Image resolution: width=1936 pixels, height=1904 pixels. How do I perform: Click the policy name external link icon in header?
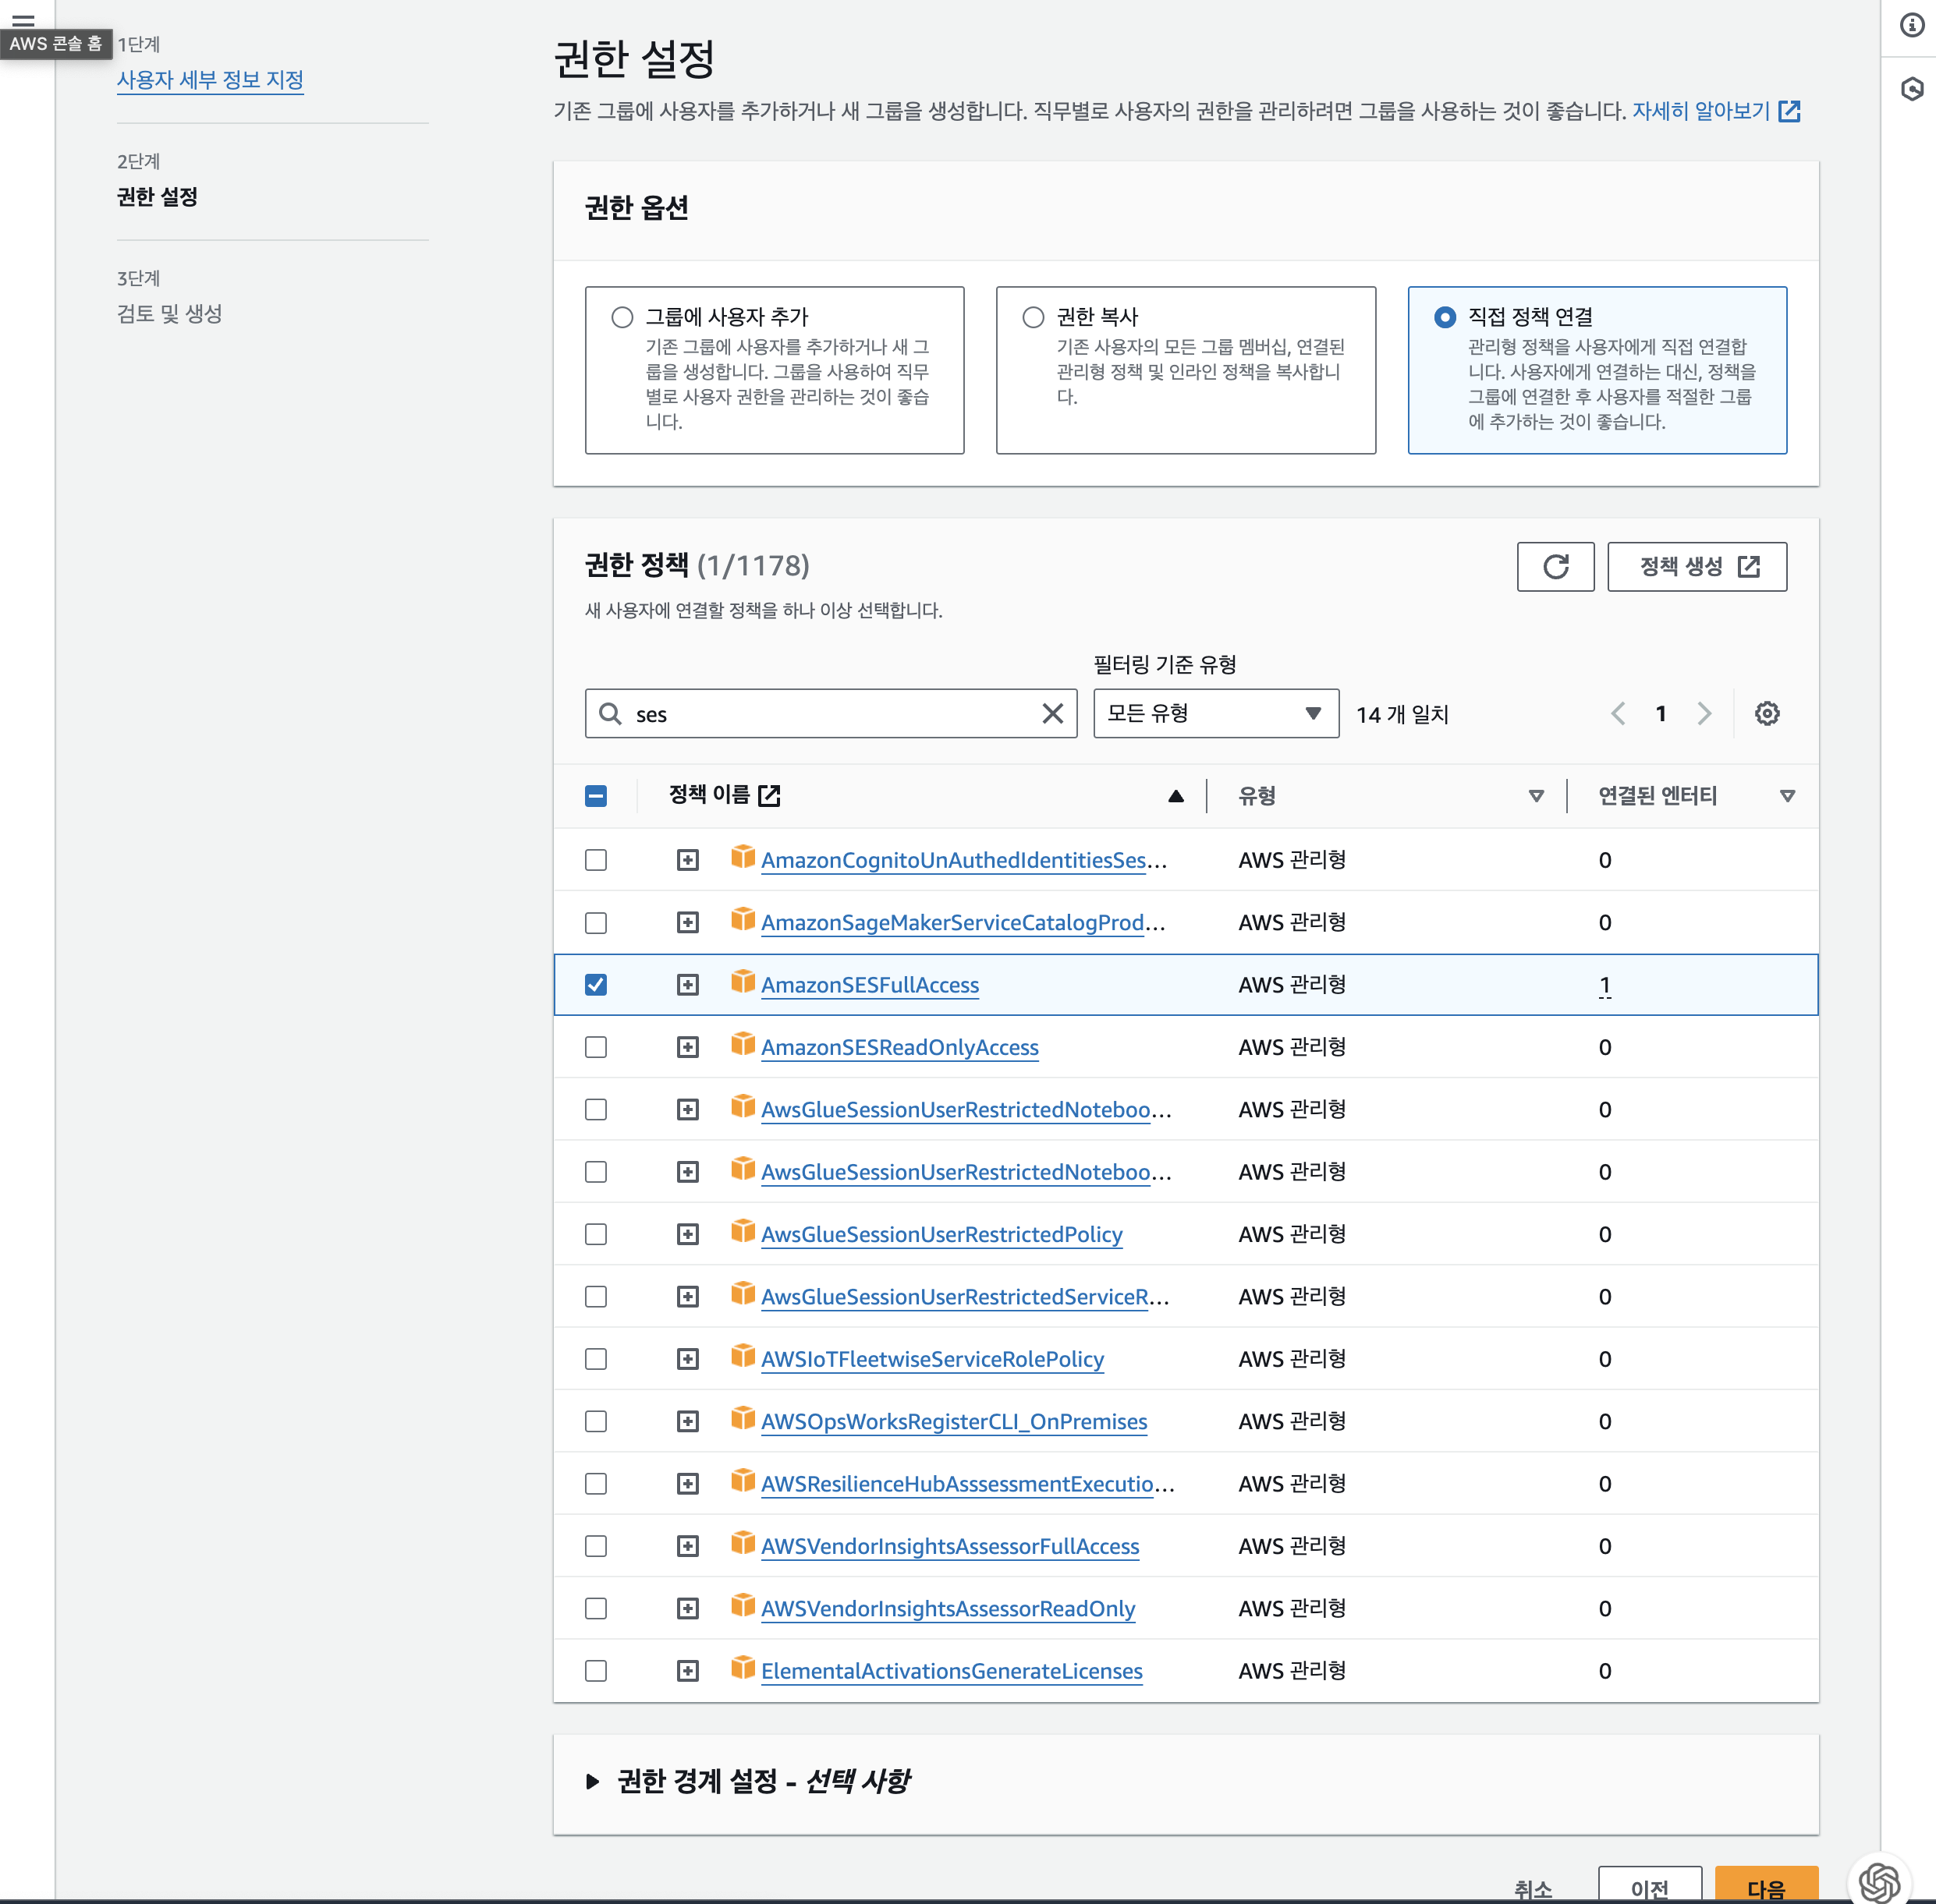768,795
